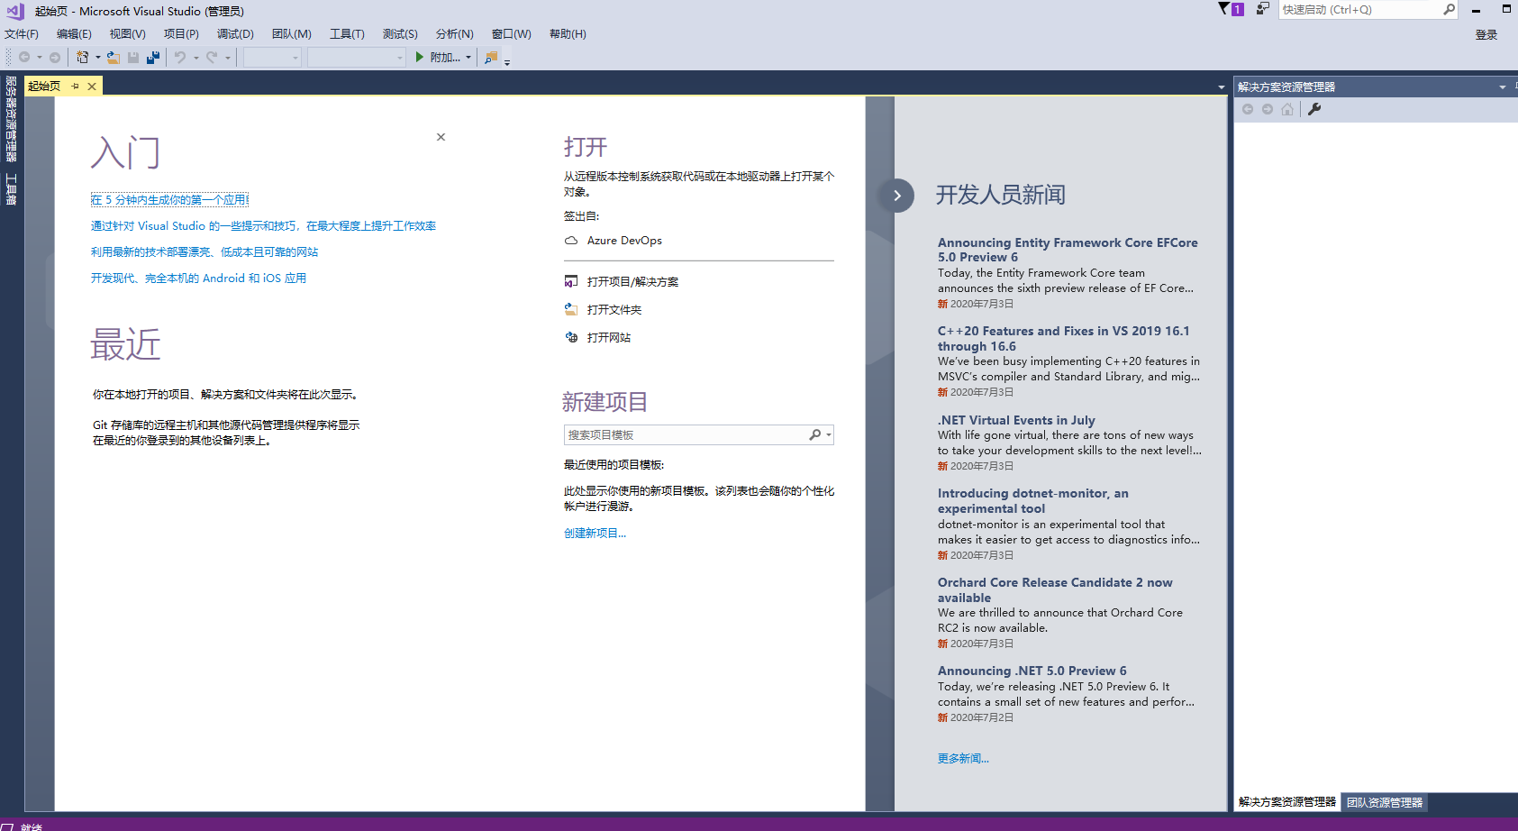Click Solution Explorer Back arrow icon

tap(1248, 109)
